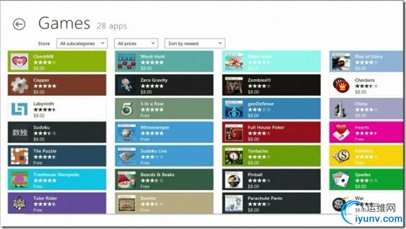Select the Word Hunt title text
Screen dimensions: 406x229
click(x=153, y=57)
